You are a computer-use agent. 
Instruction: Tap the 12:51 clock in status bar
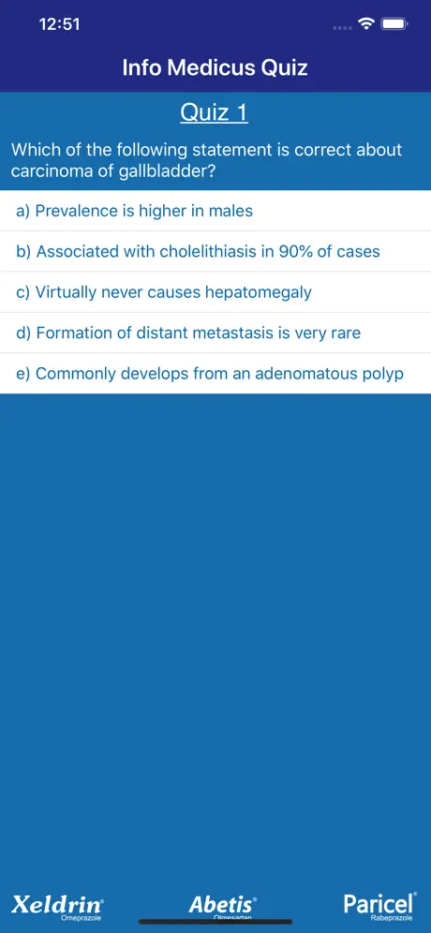click(x=59, y=24)
